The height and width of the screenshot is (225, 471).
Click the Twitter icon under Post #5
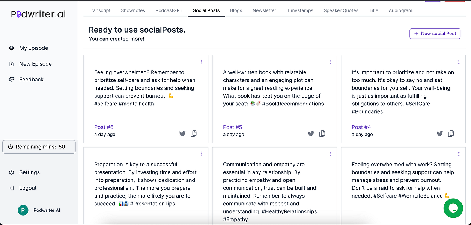(311, 133)
